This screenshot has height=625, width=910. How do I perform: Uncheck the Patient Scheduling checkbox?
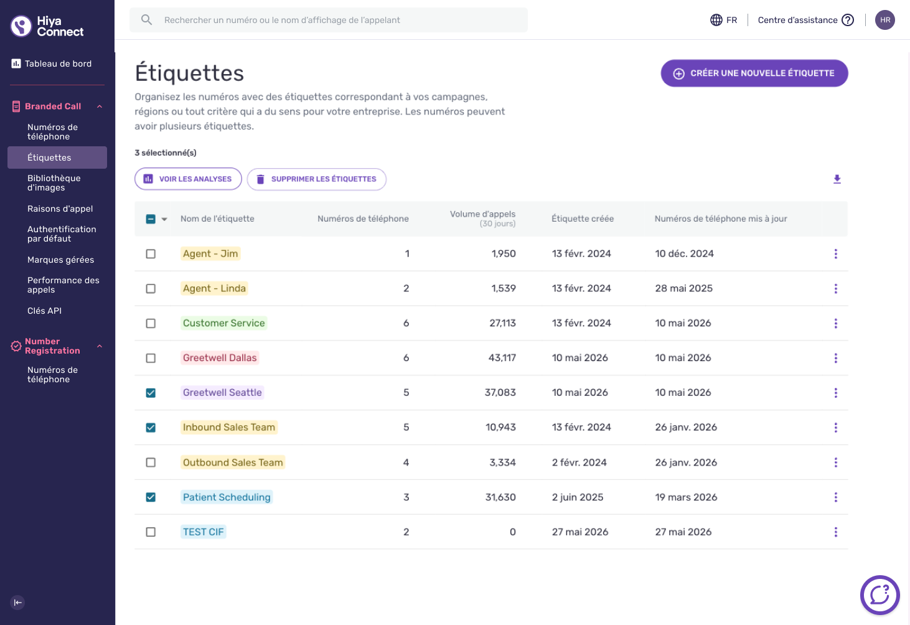click(151, 497)
